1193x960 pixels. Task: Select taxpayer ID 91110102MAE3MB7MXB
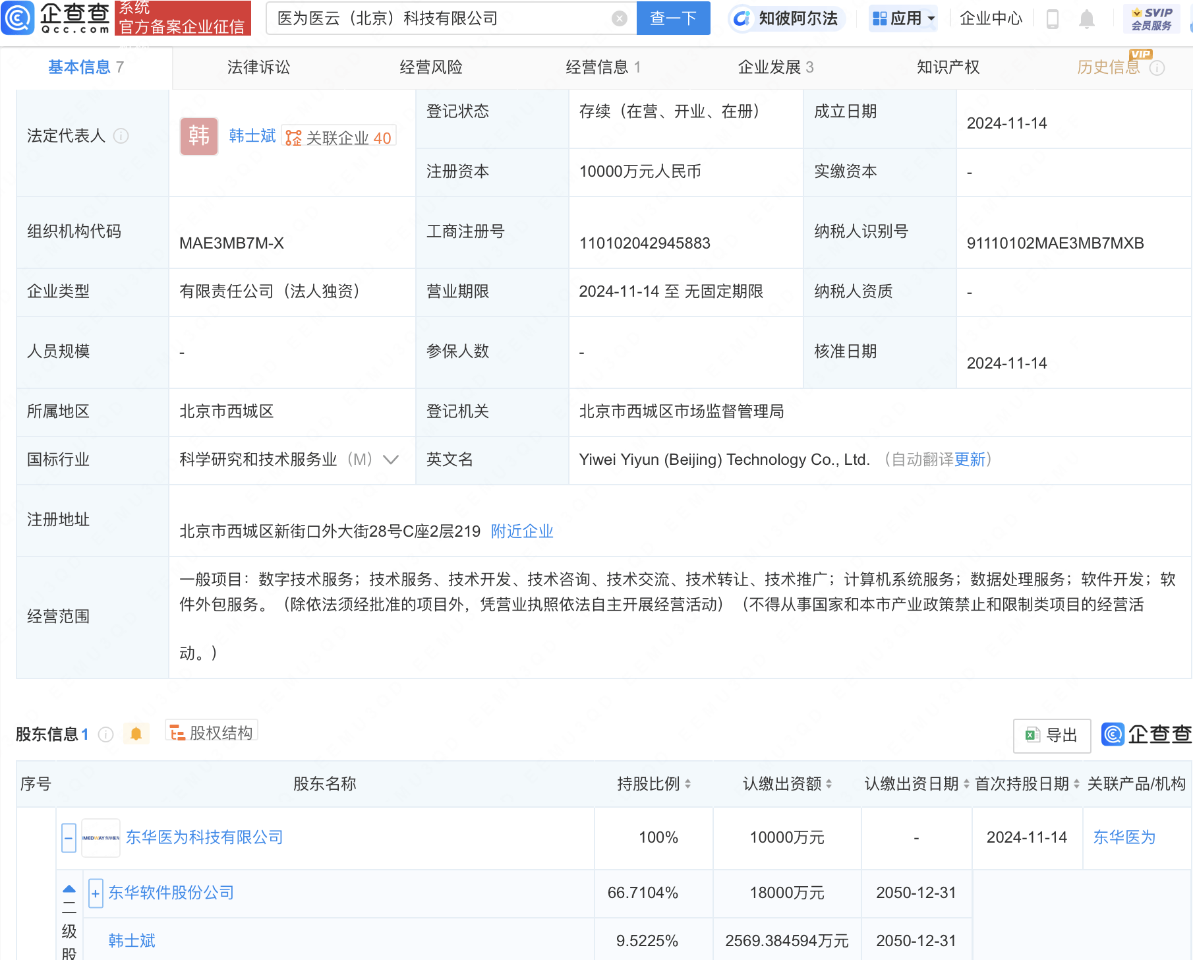[1055, 243]
